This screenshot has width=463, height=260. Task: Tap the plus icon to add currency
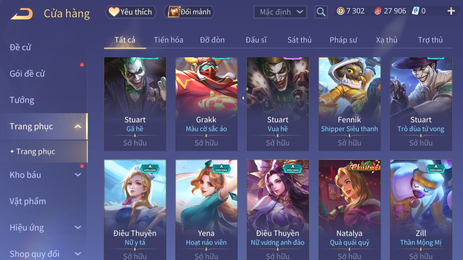point(451,11)
